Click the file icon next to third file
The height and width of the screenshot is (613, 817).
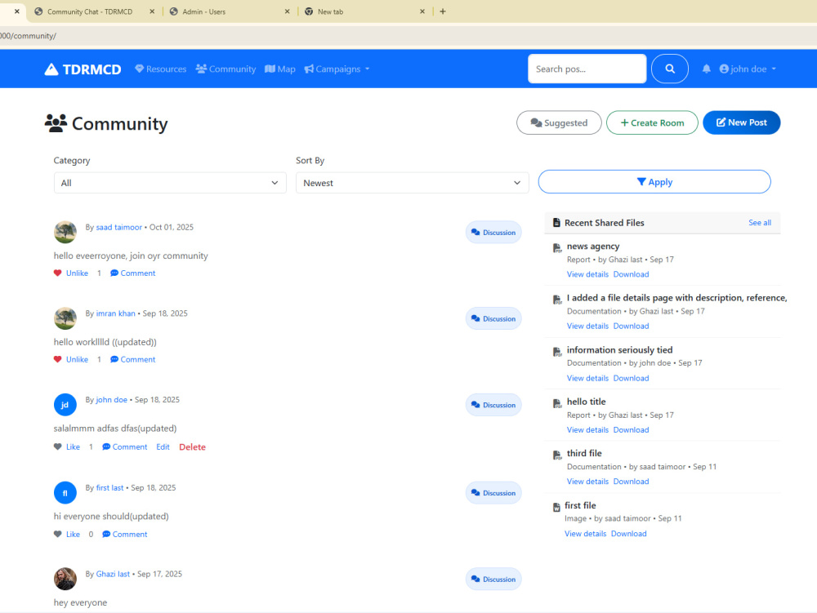tap(557, 455)
